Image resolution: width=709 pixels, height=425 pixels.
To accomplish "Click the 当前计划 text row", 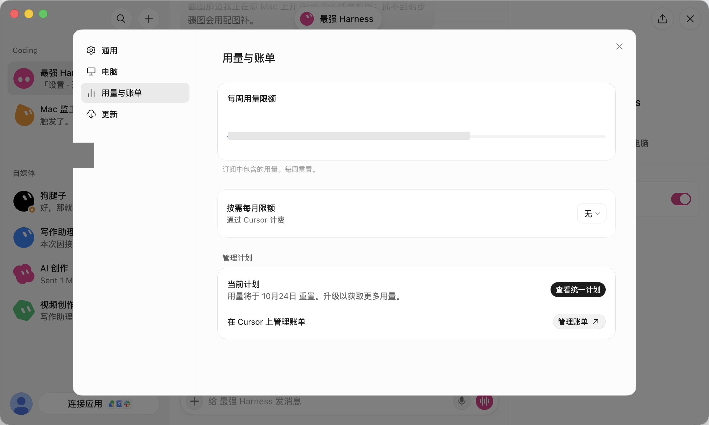I will coord(243,284).
